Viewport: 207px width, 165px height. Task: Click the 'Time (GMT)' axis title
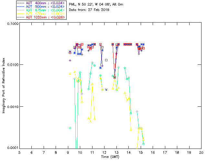(110, 157)
